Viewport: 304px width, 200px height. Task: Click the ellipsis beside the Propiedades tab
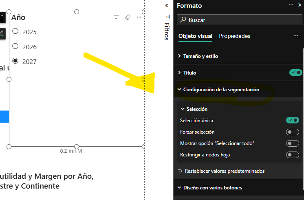click(296, 36)
